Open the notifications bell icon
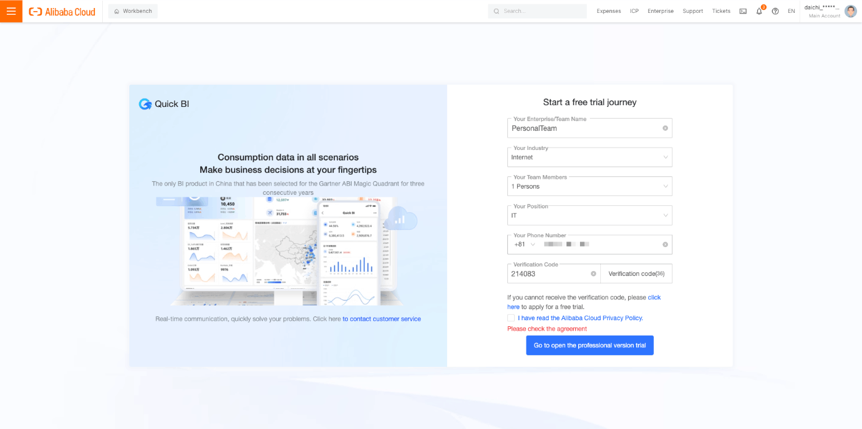Screen dimensions: 862x429 [759, 11]
